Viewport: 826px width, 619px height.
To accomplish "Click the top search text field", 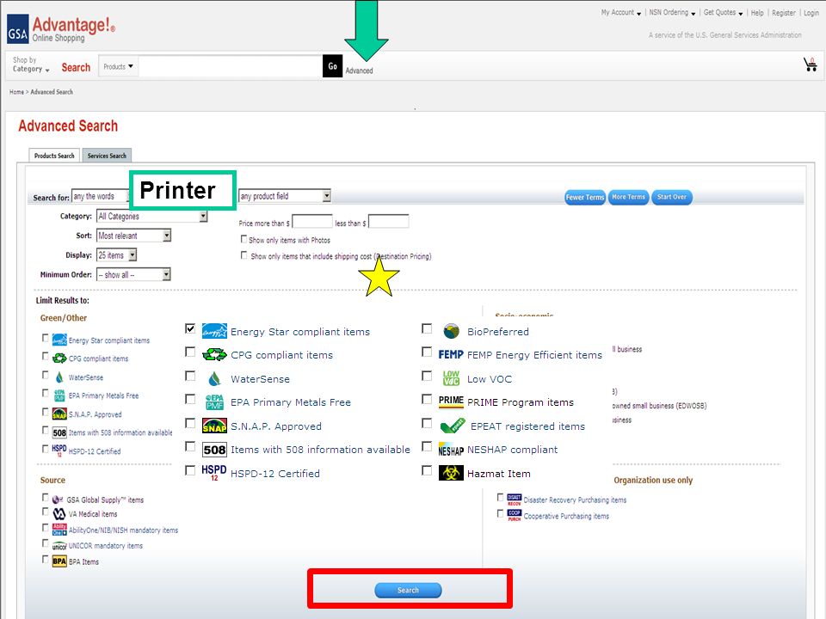I will pyautogui.click(x=231, y=66).
